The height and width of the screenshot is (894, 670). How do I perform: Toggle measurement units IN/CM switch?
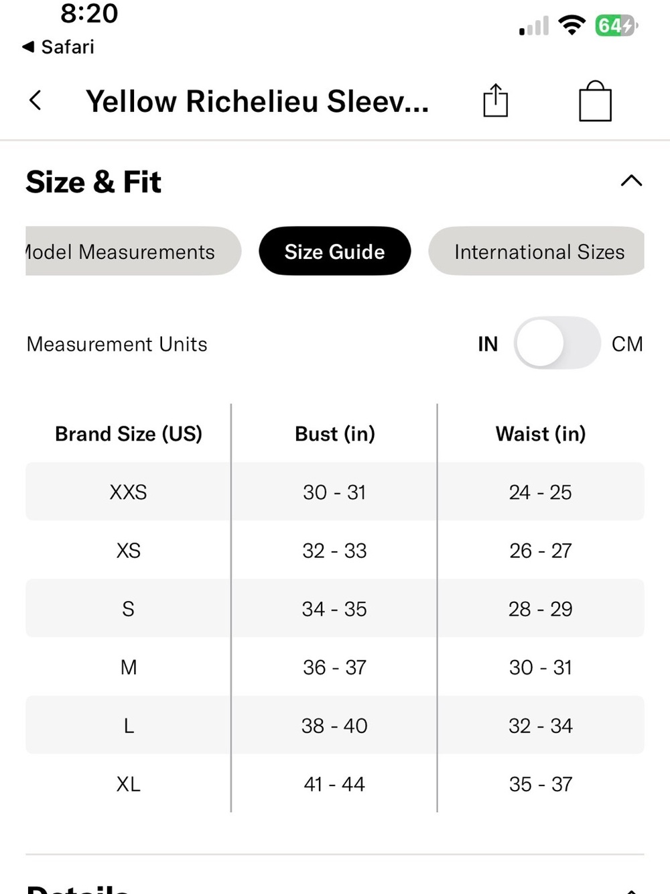click(x=557, y=343)
